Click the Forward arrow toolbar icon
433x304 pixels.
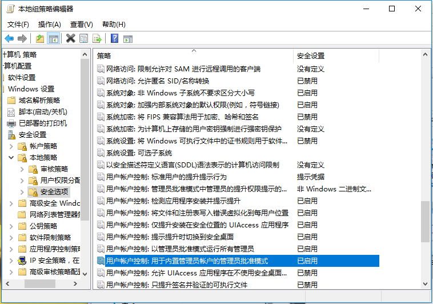click(22, 38)
